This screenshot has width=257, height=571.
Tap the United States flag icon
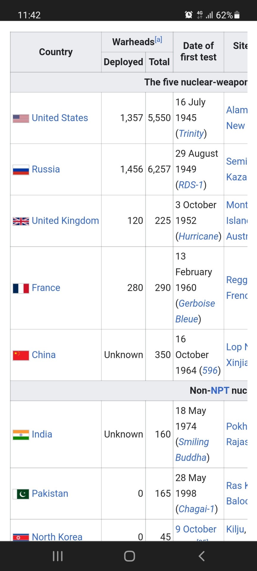point(21,118)
